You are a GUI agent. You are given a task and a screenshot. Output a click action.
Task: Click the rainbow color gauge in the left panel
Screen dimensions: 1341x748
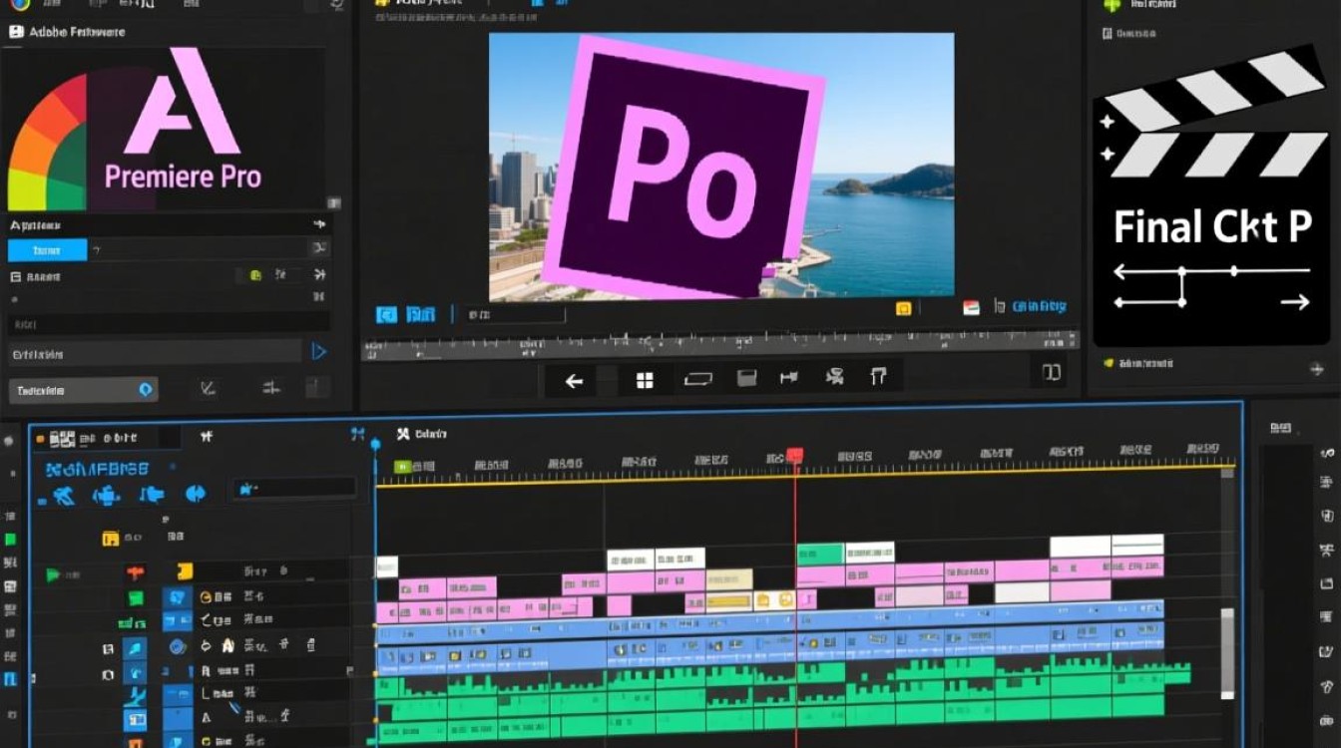pos(48,144)
